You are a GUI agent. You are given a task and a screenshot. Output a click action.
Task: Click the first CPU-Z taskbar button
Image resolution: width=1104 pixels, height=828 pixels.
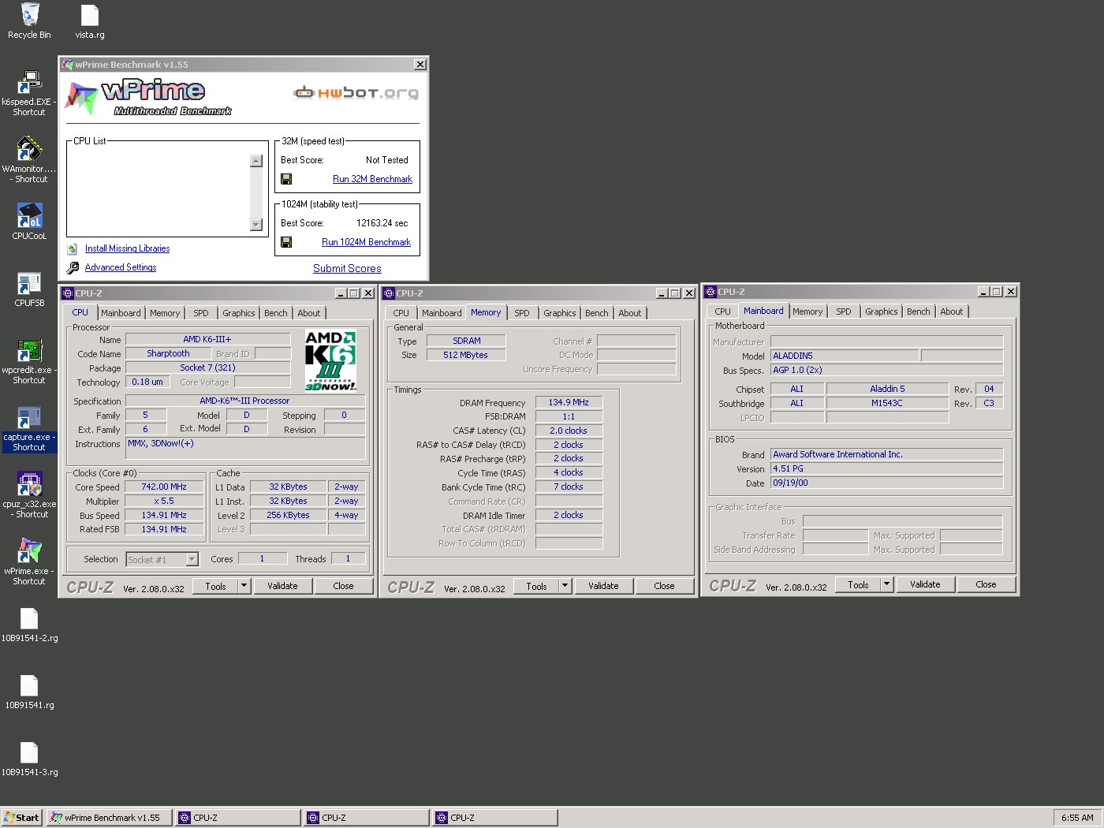[x=238, y=818]
